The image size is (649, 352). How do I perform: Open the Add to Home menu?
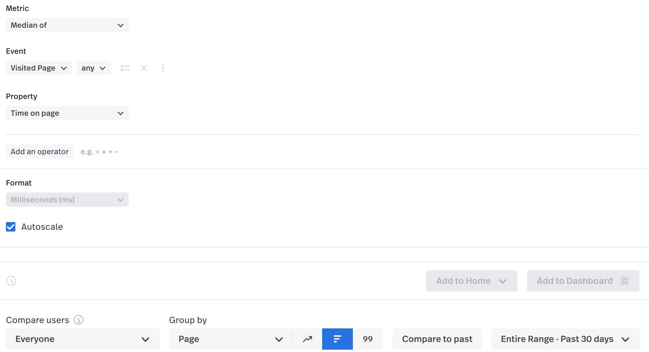pos(471,281)
